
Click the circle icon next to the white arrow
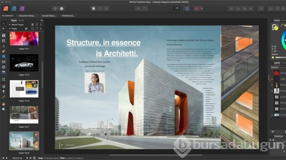100,9
